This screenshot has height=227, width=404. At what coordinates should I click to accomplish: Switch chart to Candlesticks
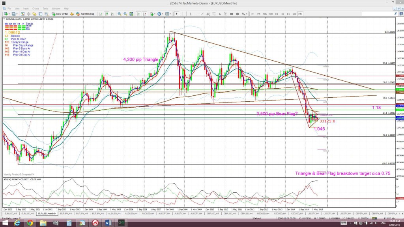107,14
